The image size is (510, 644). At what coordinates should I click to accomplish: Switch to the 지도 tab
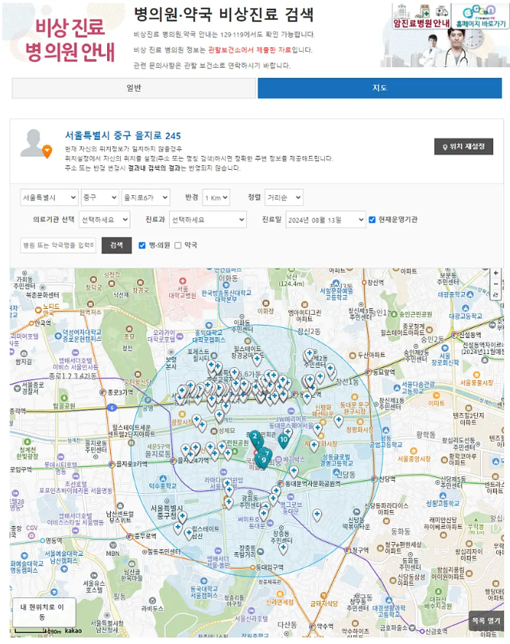[380, 88]
